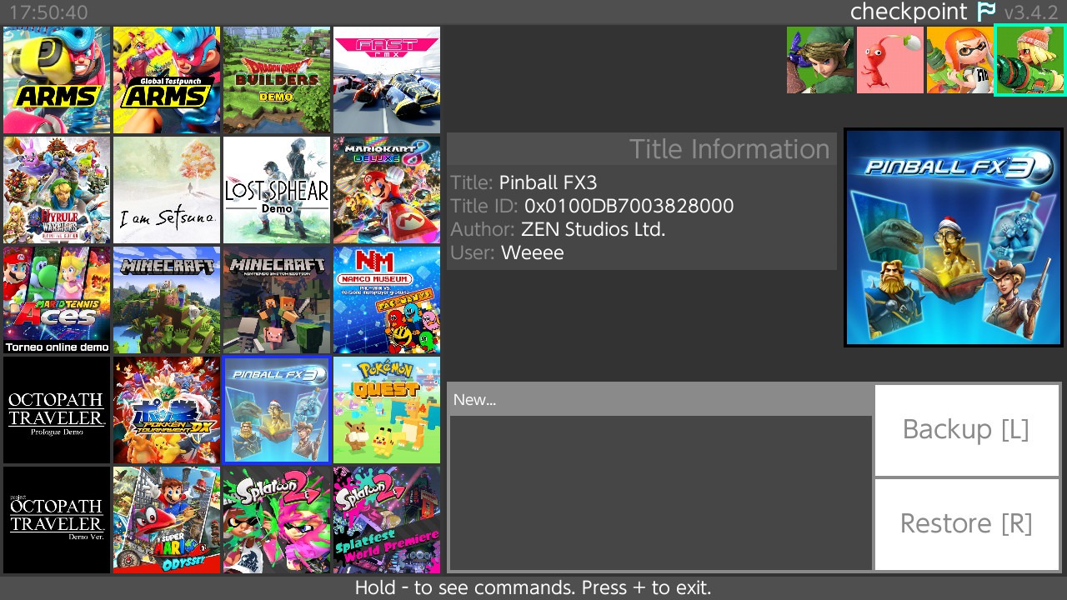Choose the Pokken Tournament DX tile
1067x600 pixels.
point(167,410)
